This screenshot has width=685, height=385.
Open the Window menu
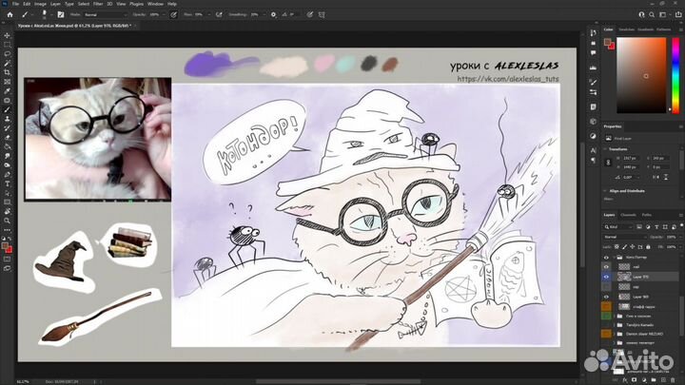(x=155, y=4)
